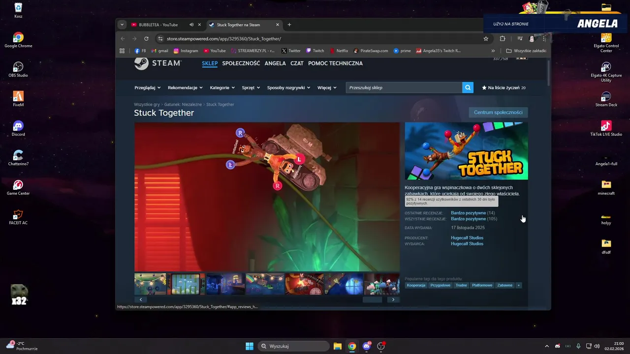
Task: Expand the Więcej dropdown menu
Action: 327,88
